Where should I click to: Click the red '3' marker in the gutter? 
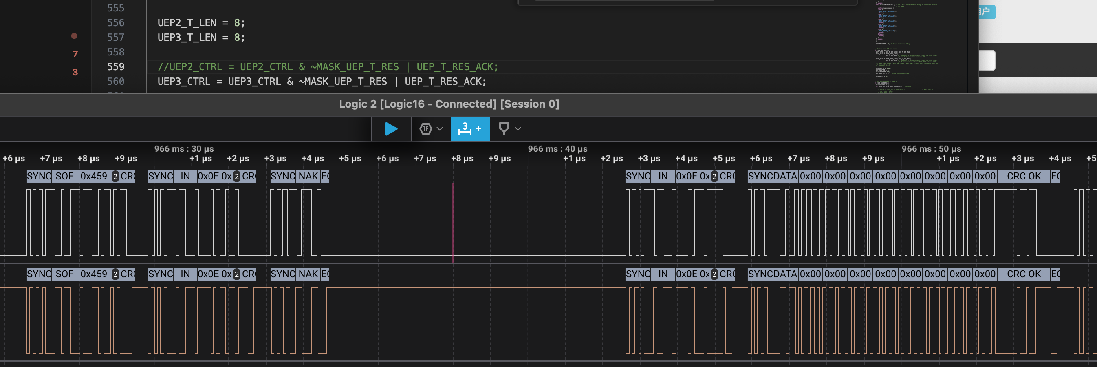click(x=75, y=72)
